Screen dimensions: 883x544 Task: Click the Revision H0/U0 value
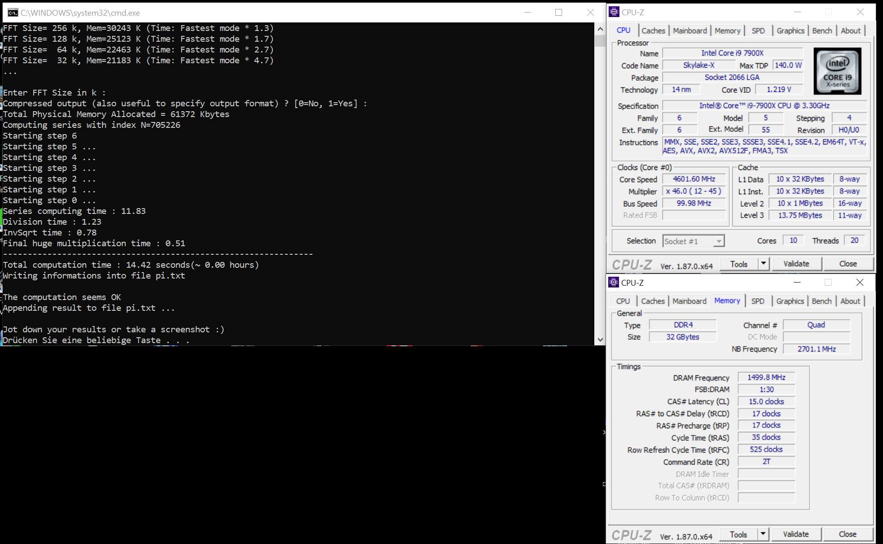pos(849,130)
